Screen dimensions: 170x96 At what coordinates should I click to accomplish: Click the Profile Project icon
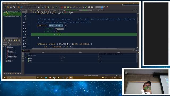(56, 7)
